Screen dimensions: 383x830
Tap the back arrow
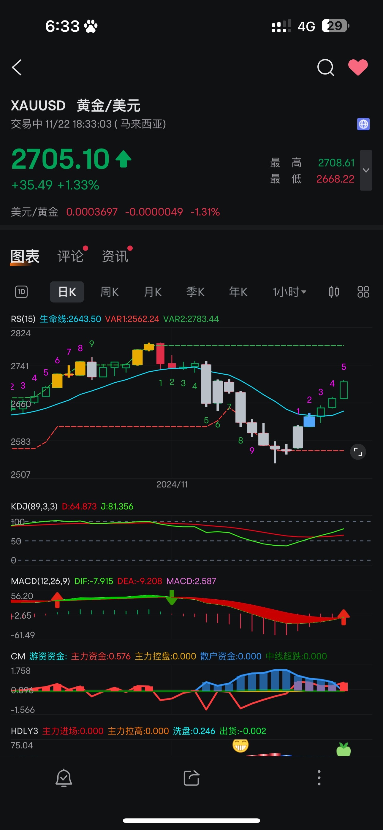[x=17, y=68]
